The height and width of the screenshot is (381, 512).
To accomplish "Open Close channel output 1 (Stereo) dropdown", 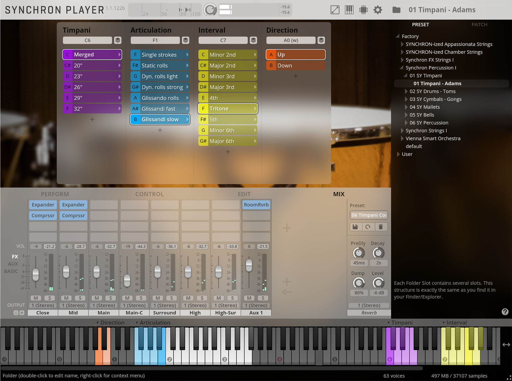I will [x=43, y=305].
